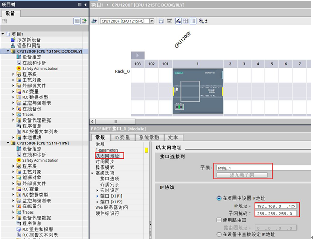Screen dimensions: 313x241
Task: Click the table grid view toolbar icon
Action: (x=185, y=21)
